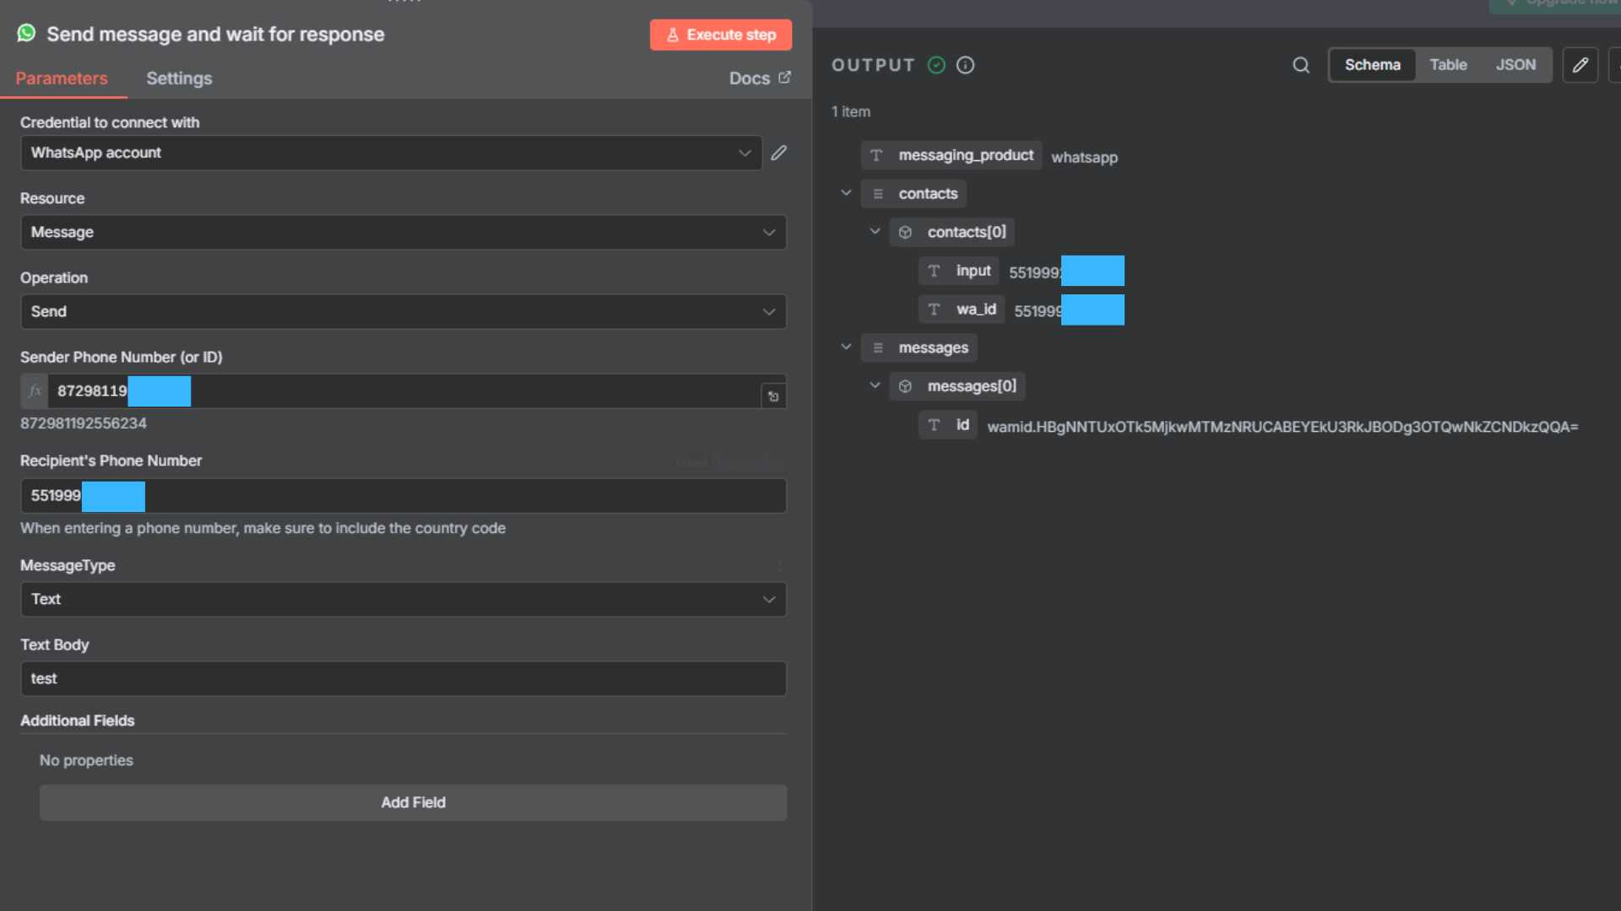Click the WhatsApp logo icon in header
This screenshot has width=1621, height=911.
coord(27,34)
